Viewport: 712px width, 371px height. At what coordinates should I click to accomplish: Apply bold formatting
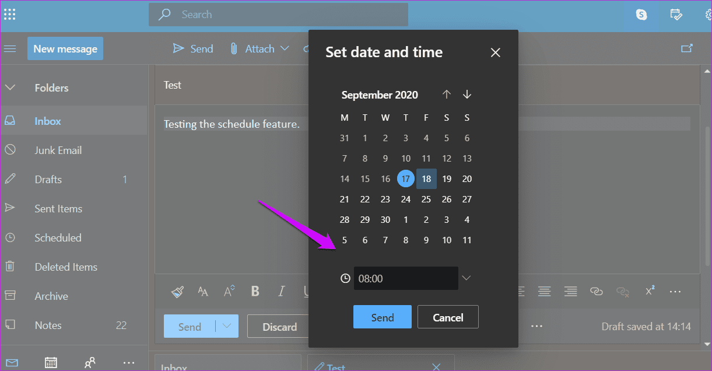[x=255, y=291]
